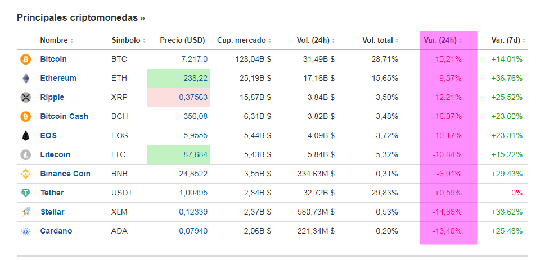
Task: Open the Cardano name link
Action: coord(56,231)
